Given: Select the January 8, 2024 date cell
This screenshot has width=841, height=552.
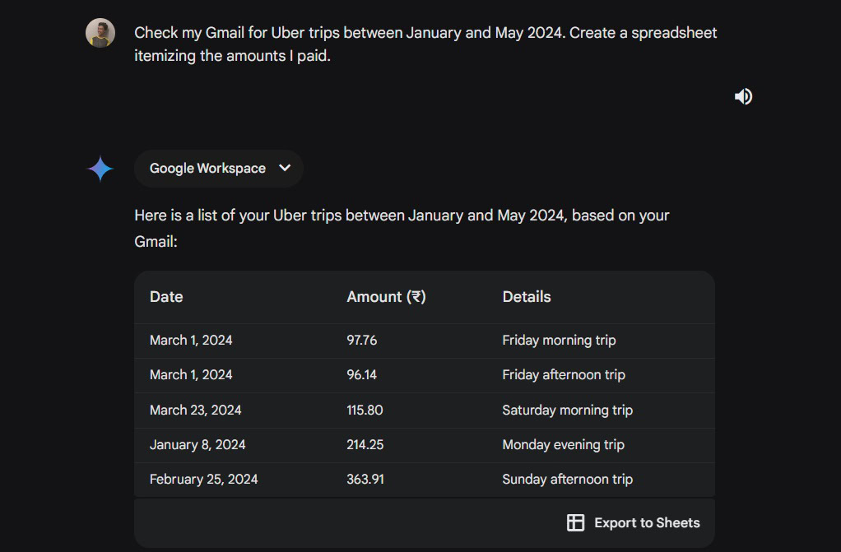Looking at the screenshot, I should pos(197,444).
